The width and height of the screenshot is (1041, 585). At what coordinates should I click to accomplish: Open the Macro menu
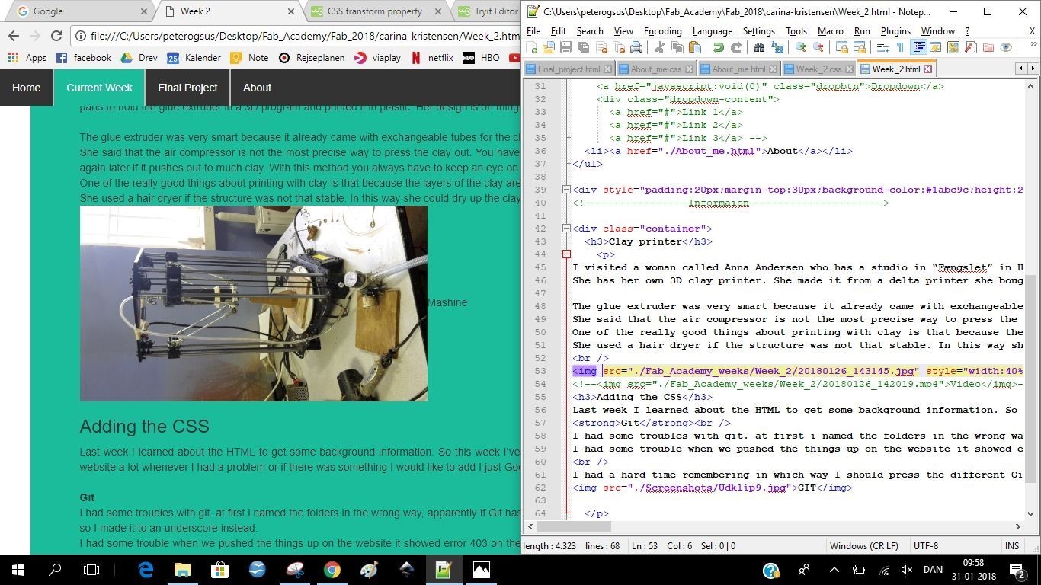point(830,31)
